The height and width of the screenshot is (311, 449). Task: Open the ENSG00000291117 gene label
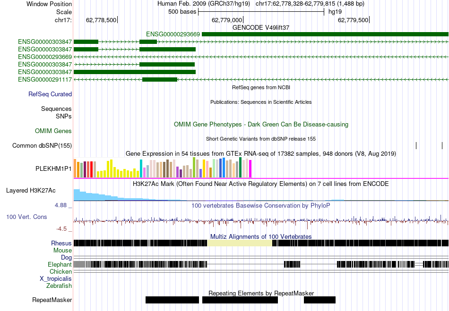45,79
